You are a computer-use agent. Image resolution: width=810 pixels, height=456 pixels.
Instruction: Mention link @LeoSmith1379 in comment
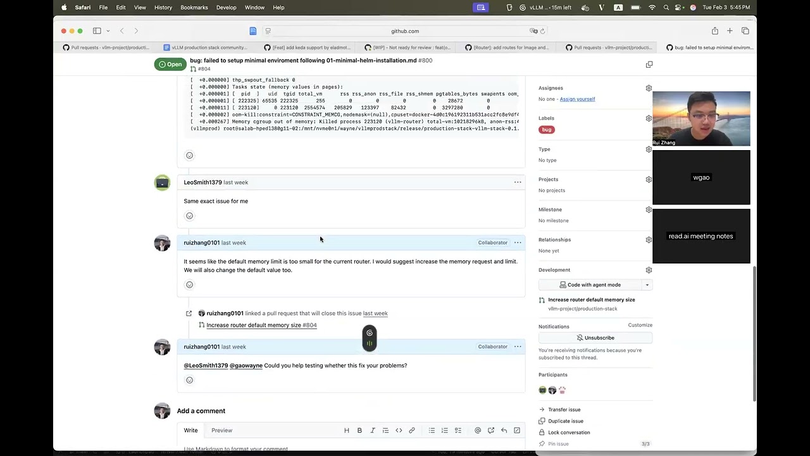[206, 365]
